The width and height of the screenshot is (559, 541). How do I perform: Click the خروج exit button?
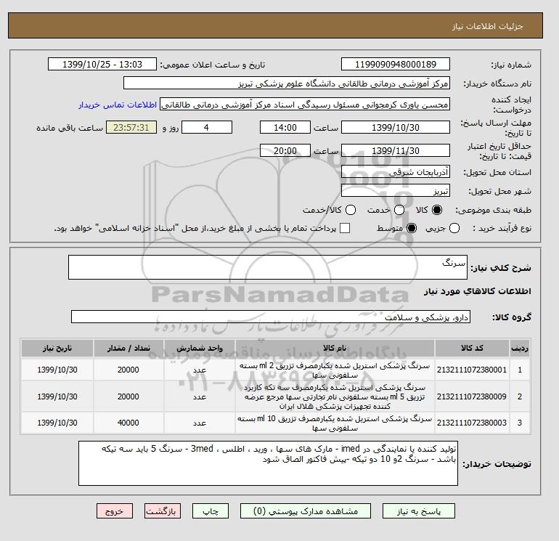(115, 511)
